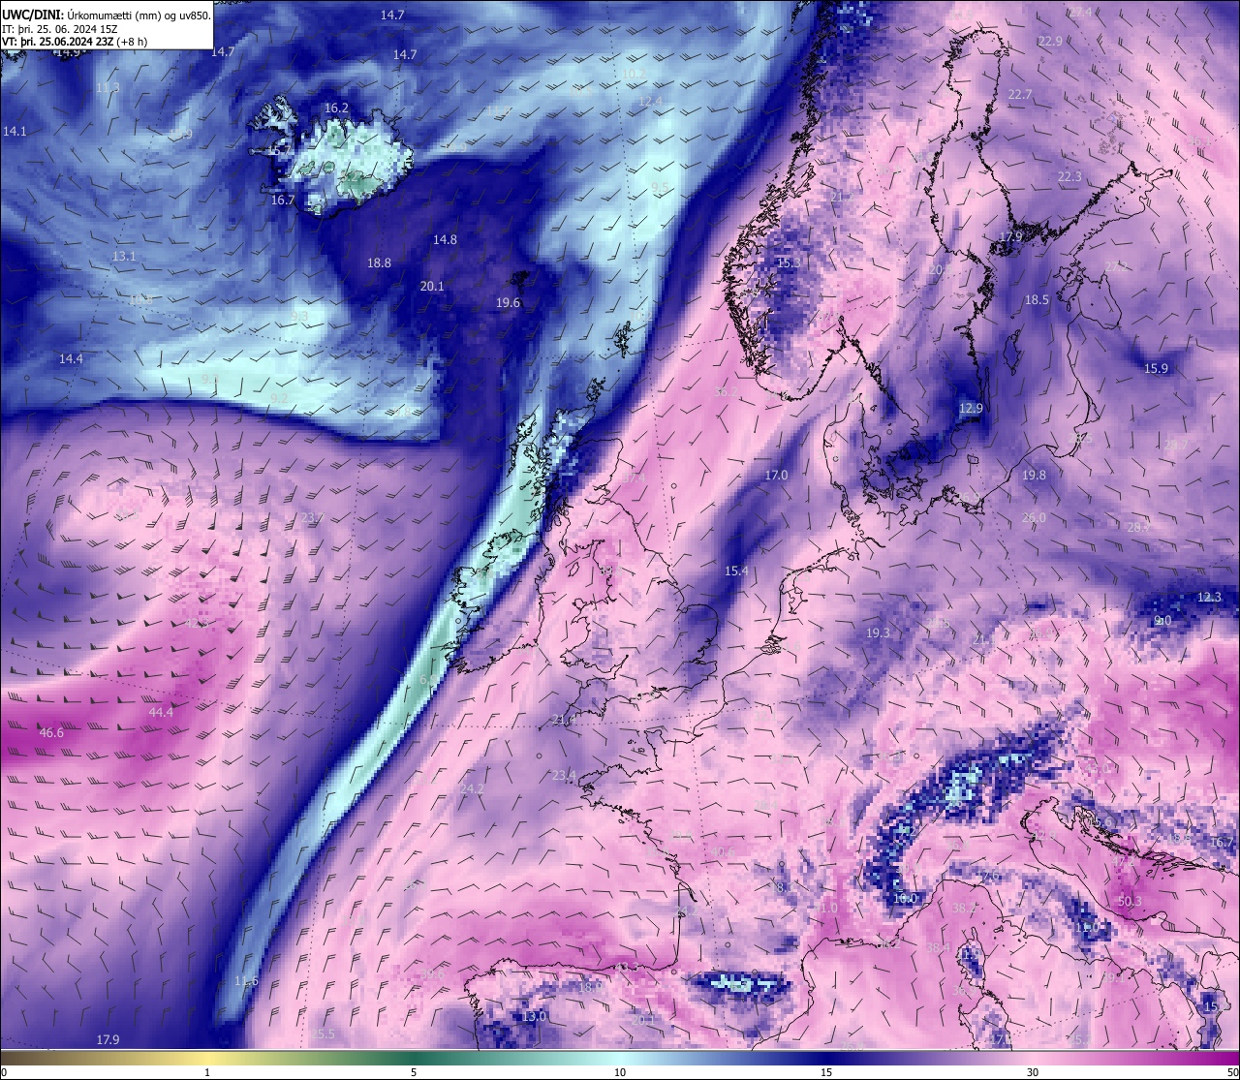Click the 17.0 value over the North Sea
This screenshot has width=1240, height=1080.
[x=776, y=475]
